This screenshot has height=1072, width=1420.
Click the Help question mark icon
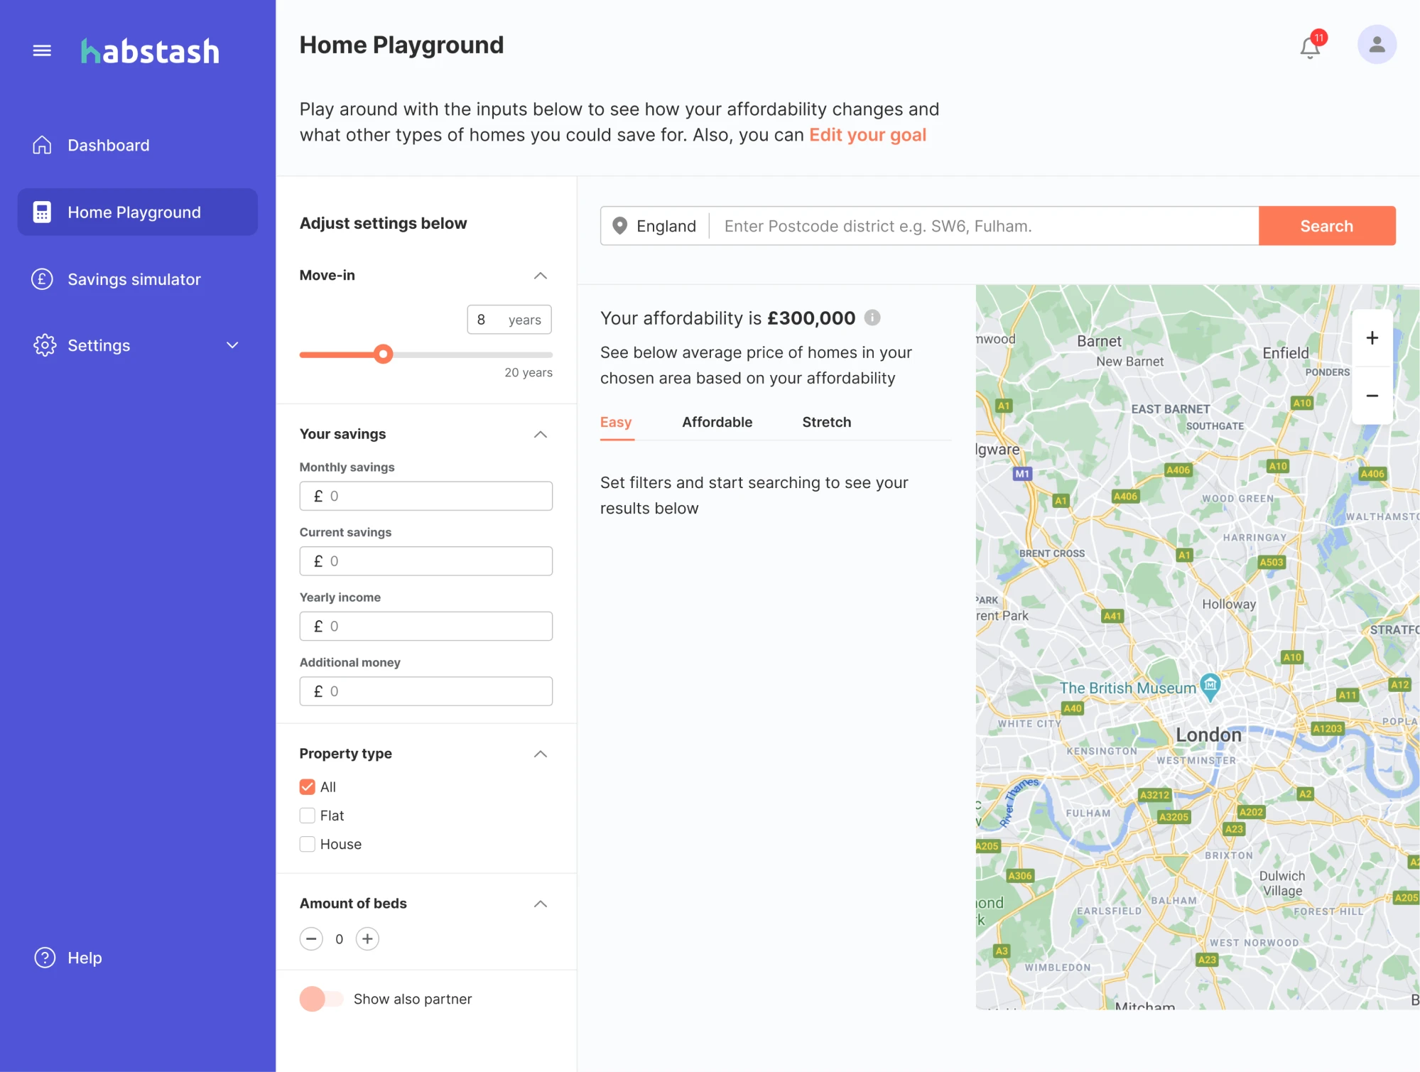pos(43,958)
